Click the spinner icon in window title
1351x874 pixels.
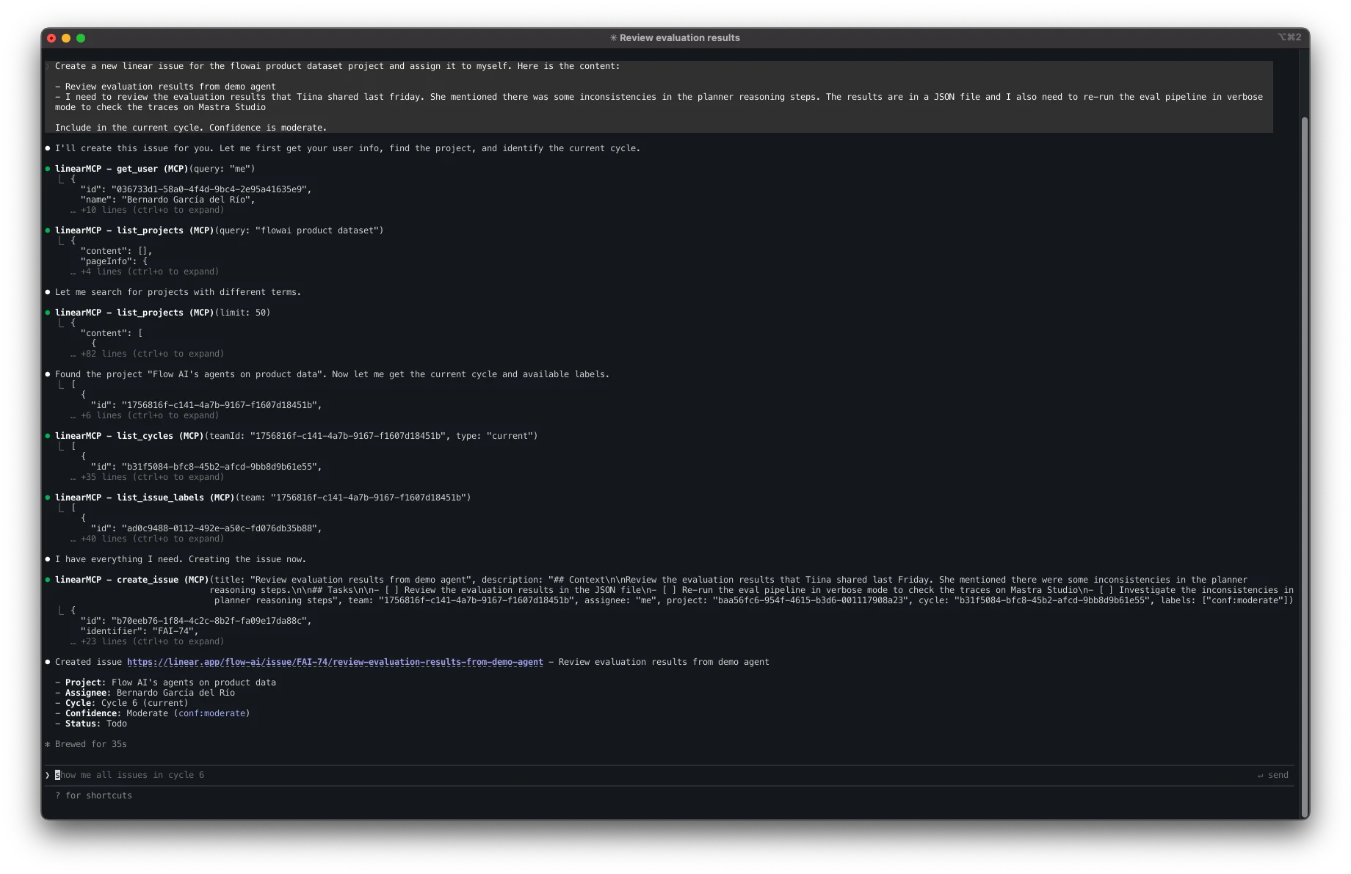613,38
